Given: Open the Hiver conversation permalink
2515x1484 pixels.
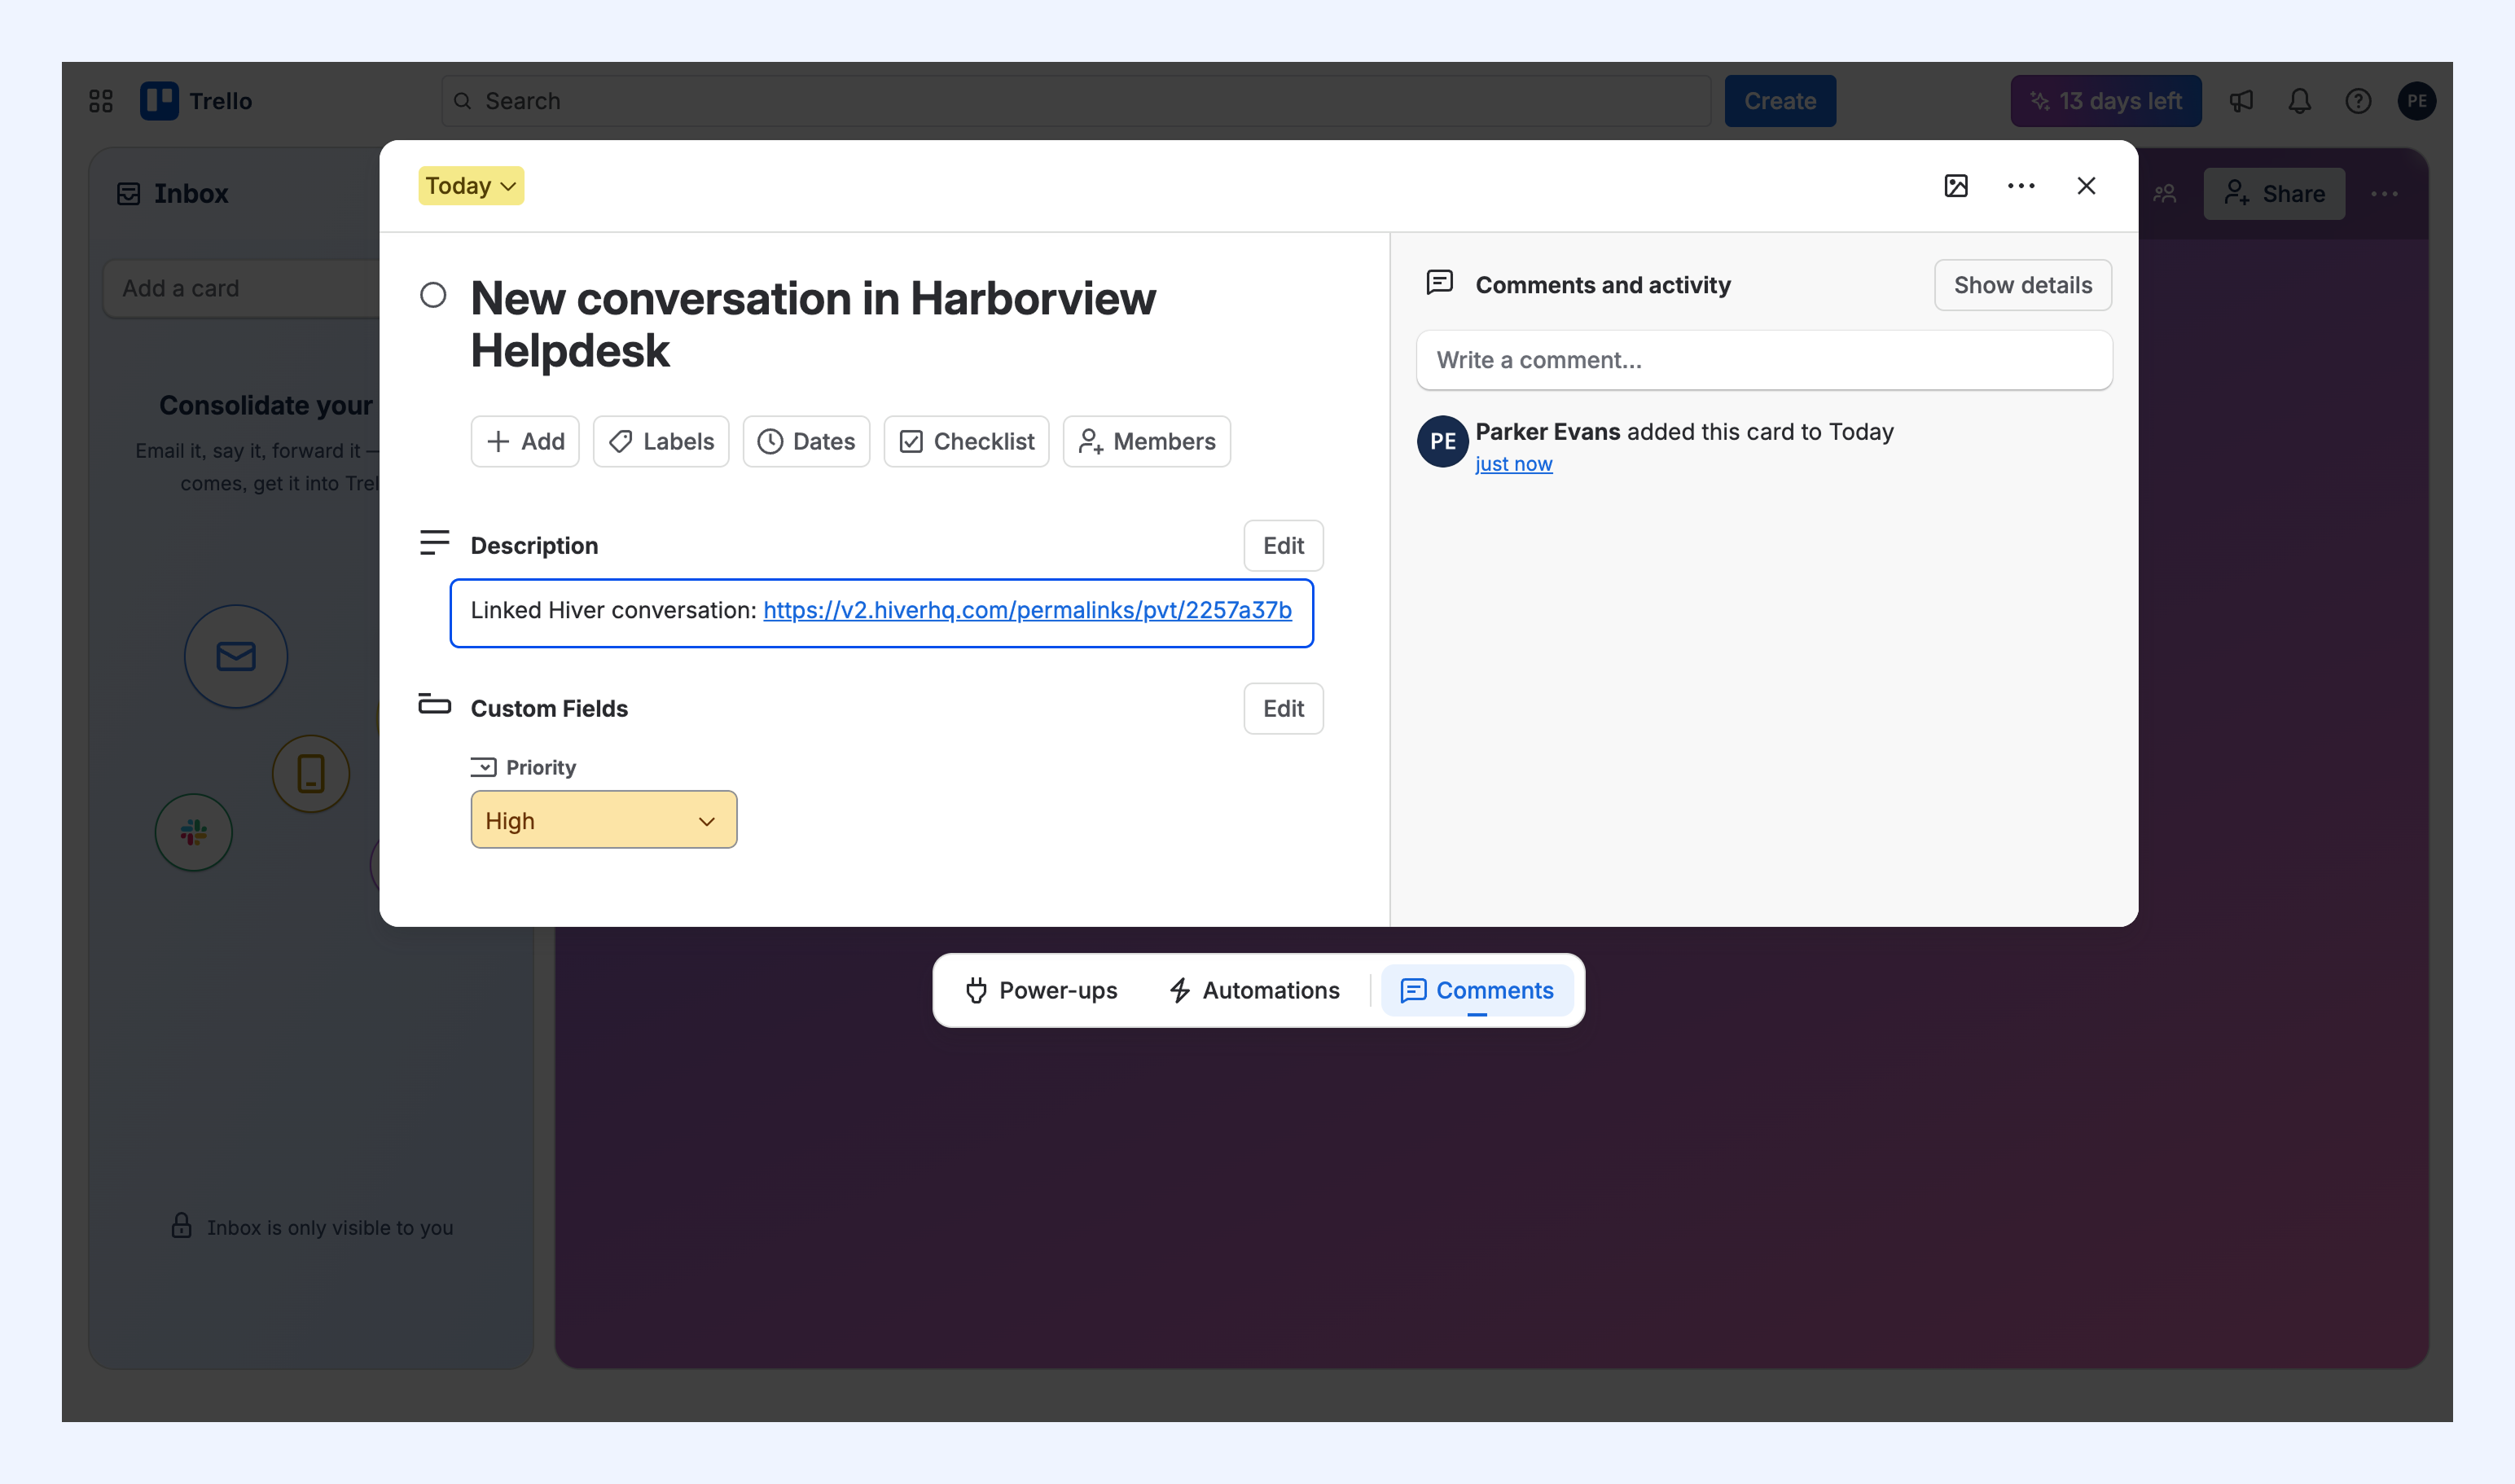Looking at the screenshot, I should pos(1027,610).
